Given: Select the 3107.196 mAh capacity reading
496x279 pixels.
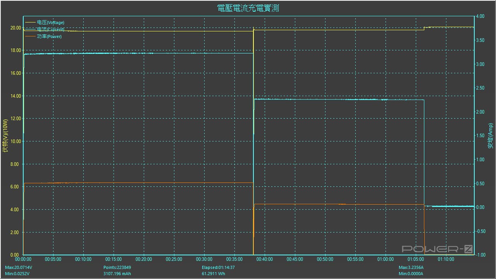Looking at the screenshot, I should (x=117, y=274).
